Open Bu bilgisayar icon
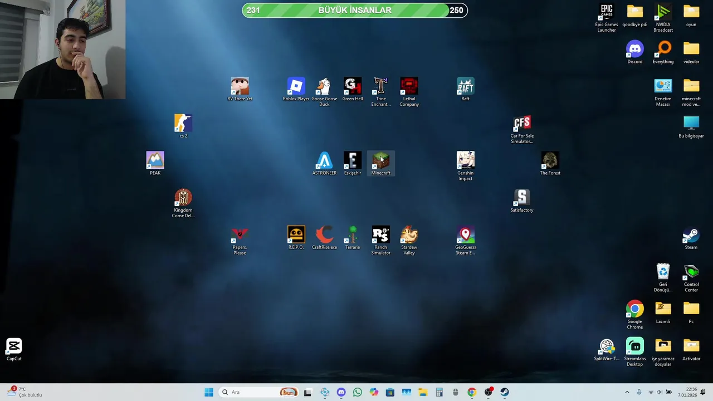 691,126
